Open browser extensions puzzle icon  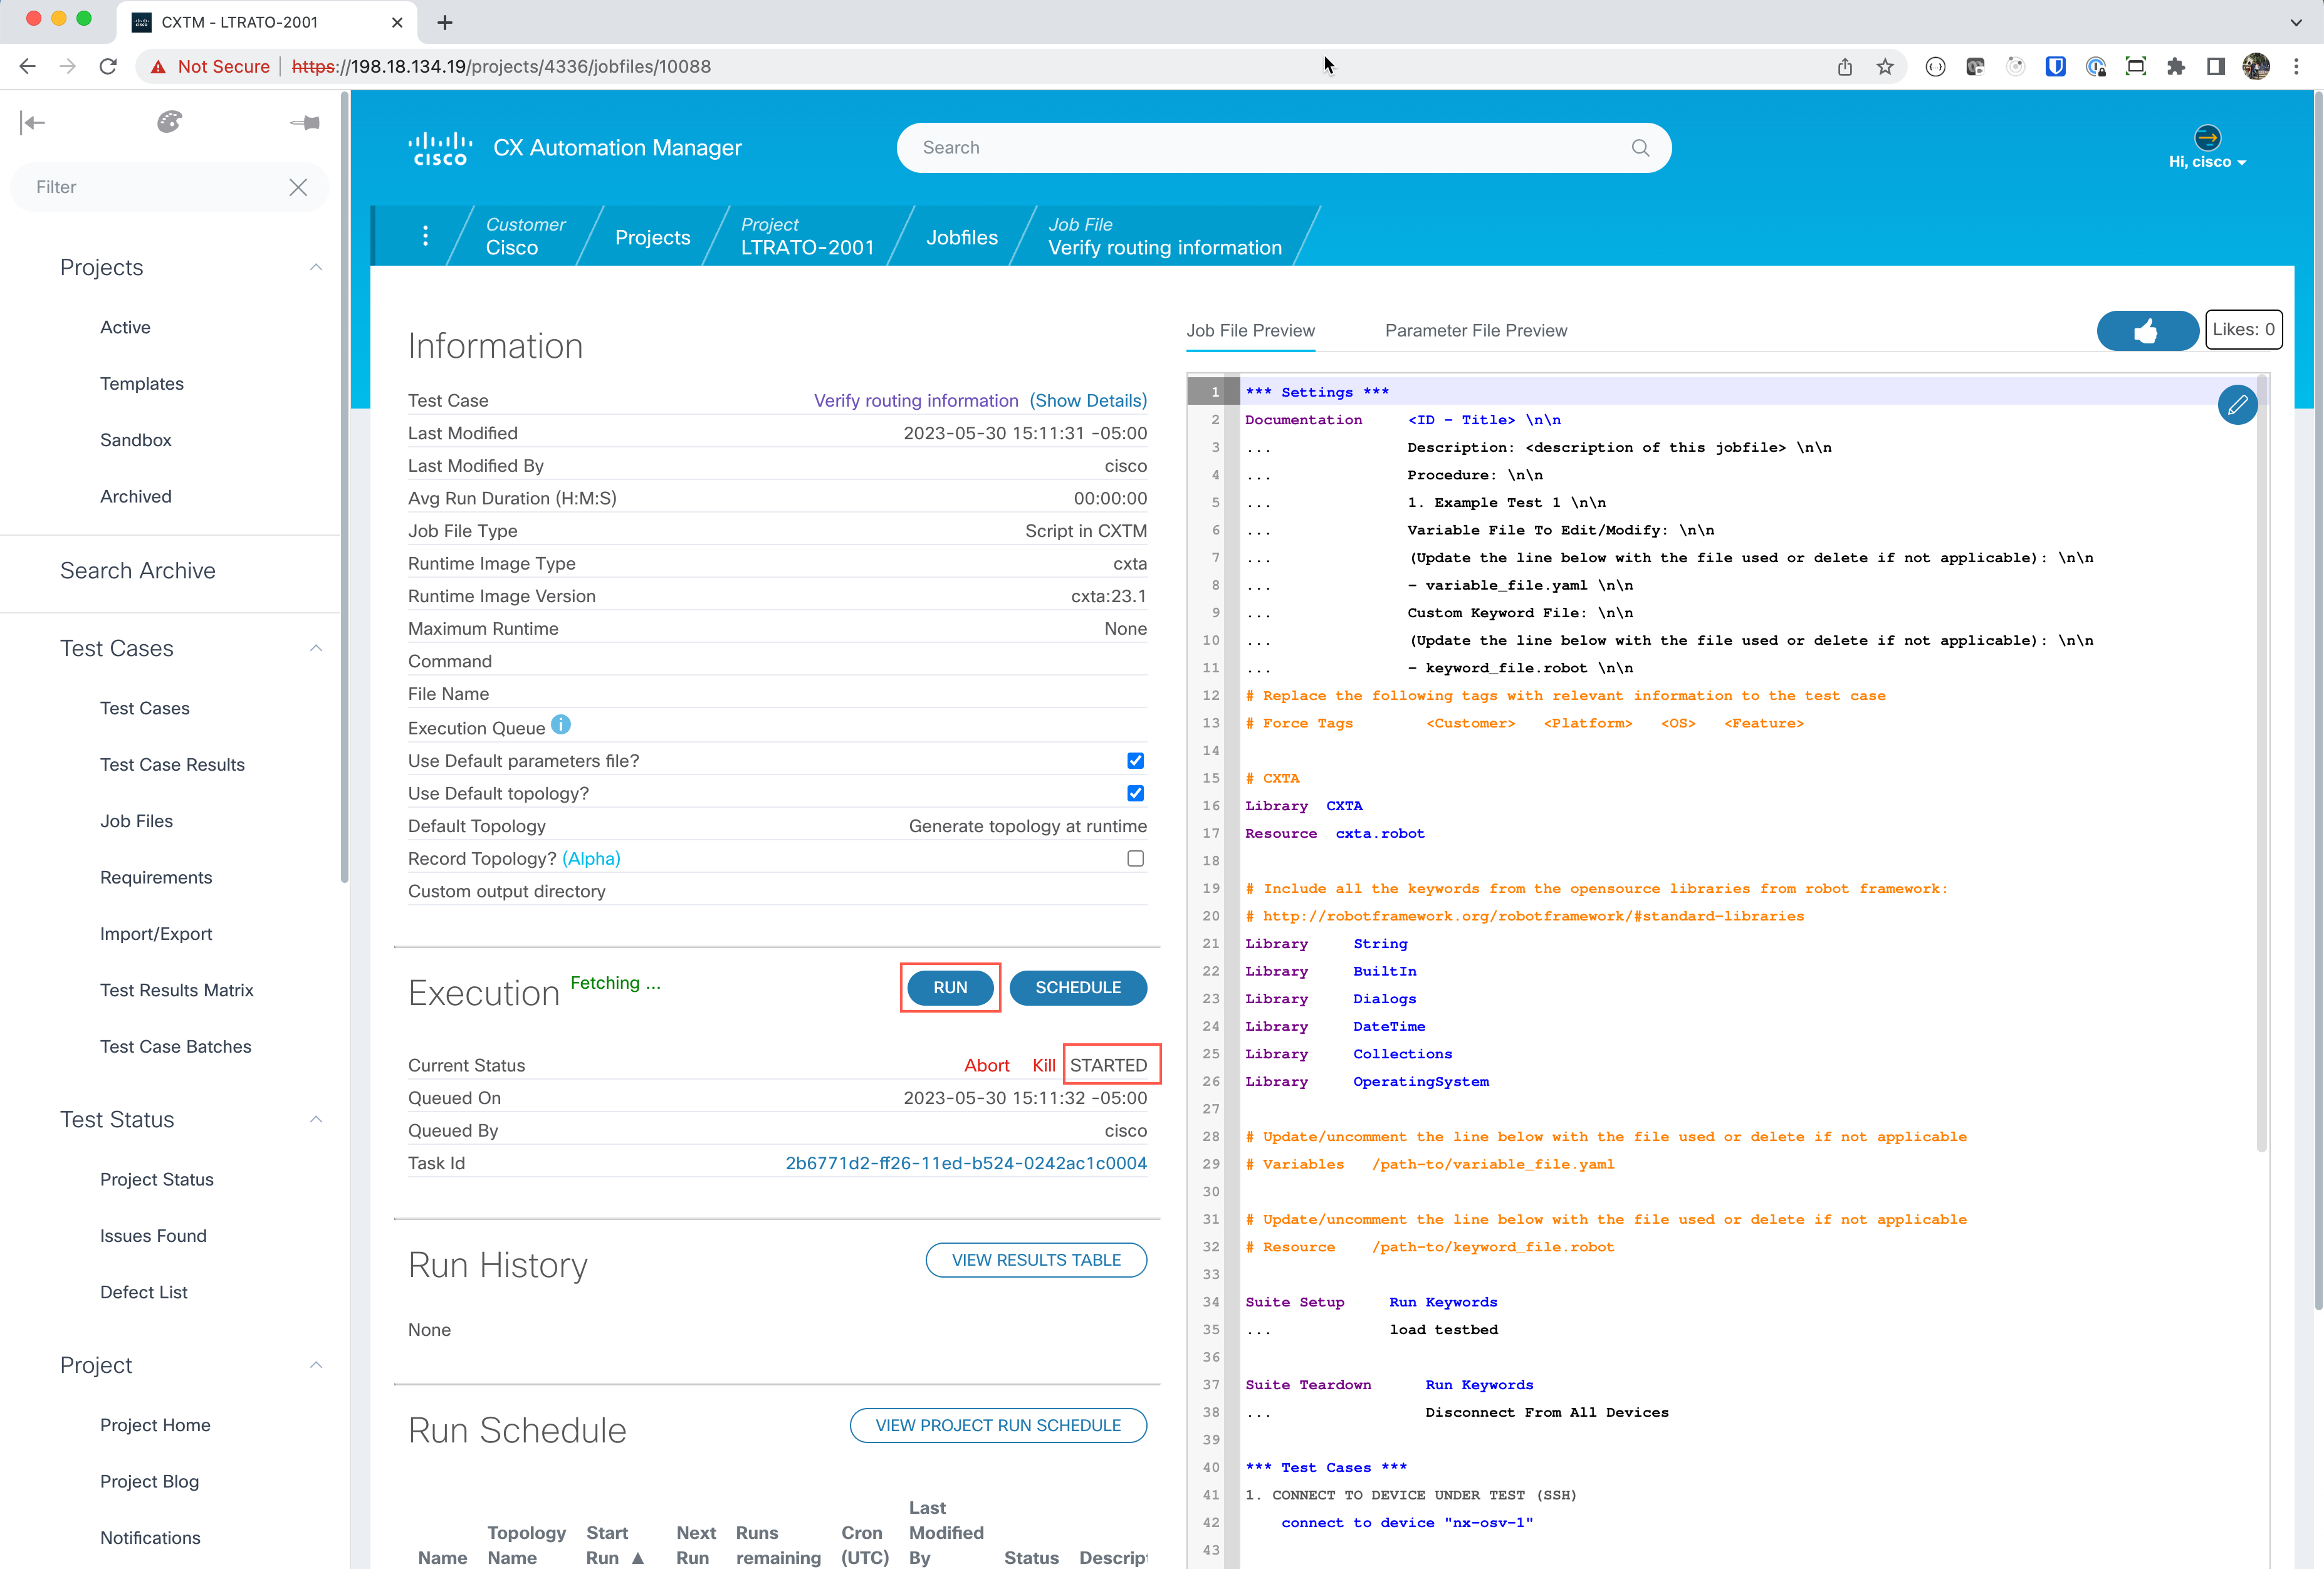(x=2175, y=66)
